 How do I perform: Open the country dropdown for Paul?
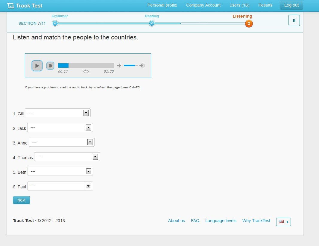[60, 186]
